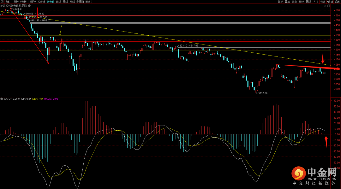Open the 画线 drawing tools
341x189 pixels.
(x=308, y=2)
